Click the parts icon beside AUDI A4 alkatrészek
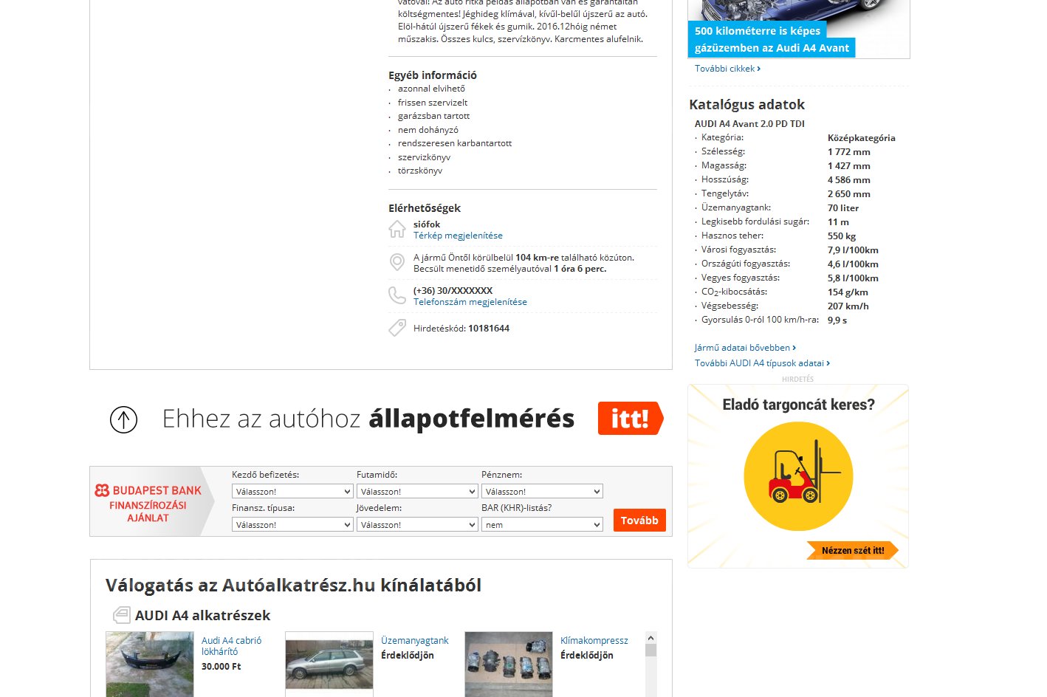 click(121, 615)
